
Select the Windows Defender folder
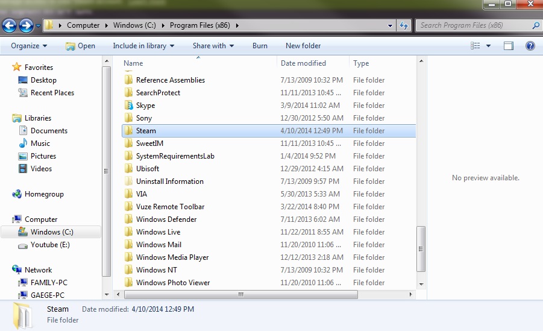click(x=166, y=219)
